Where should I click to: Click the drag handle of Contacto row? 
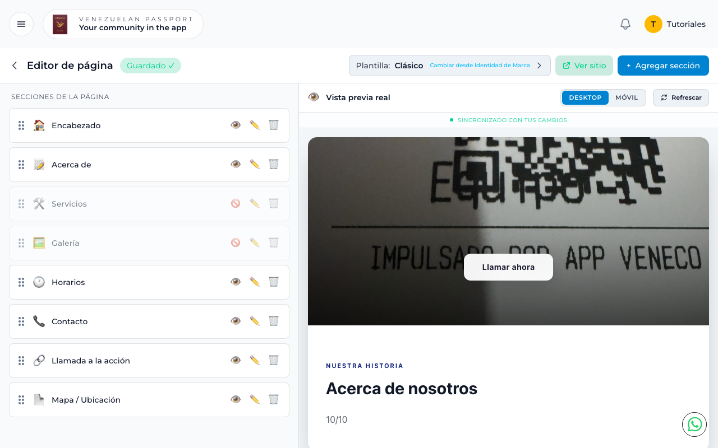21,321
